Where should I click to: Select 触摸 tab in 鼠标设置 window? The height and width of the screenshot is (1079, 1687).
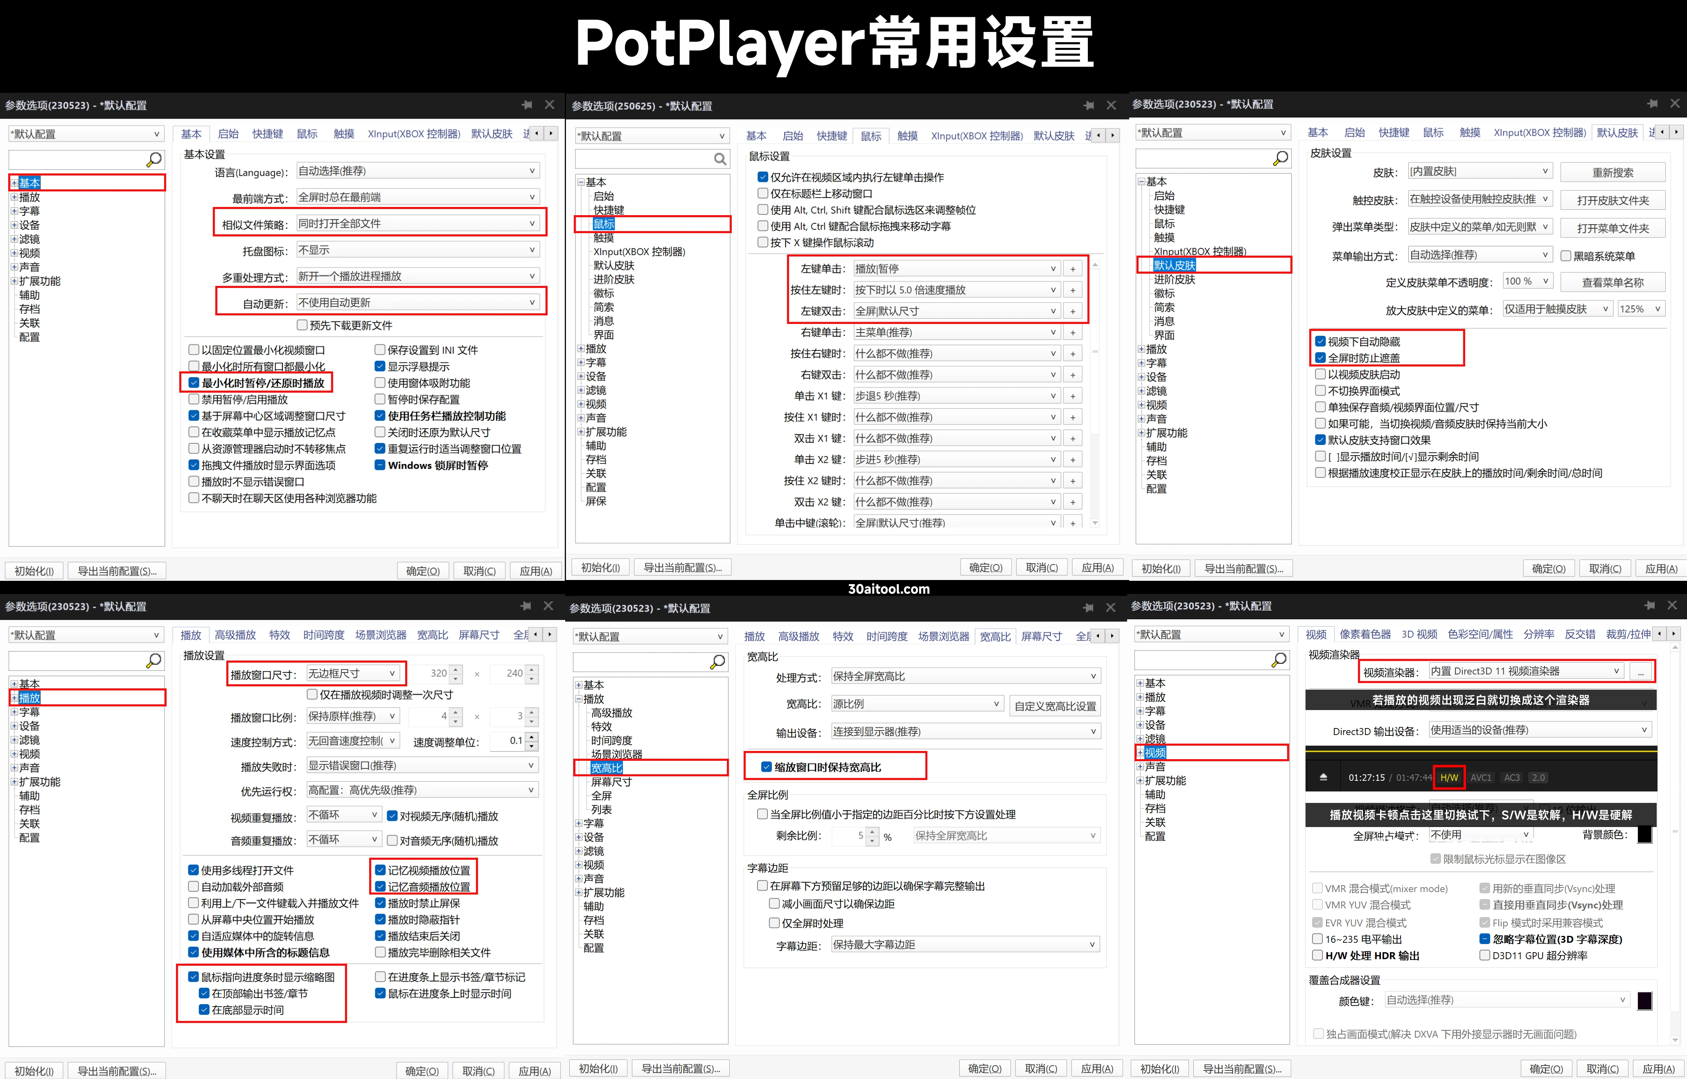(907, 135)
